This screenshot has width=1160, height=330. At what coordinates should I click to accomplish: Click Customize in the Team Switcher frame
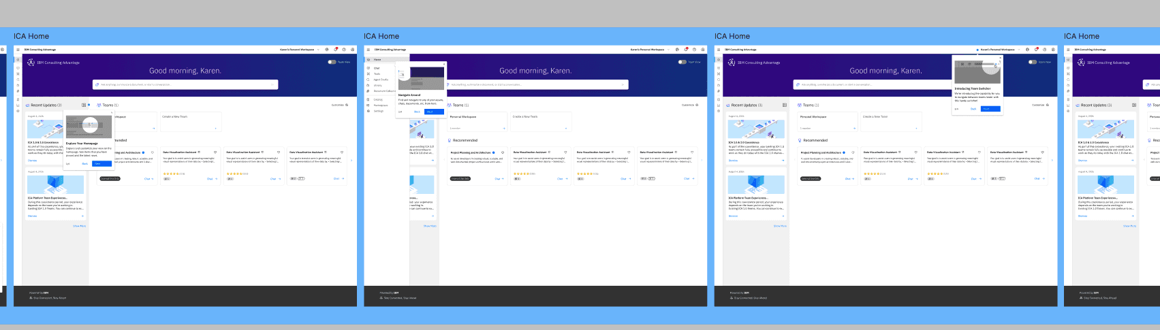[1040, 105]
